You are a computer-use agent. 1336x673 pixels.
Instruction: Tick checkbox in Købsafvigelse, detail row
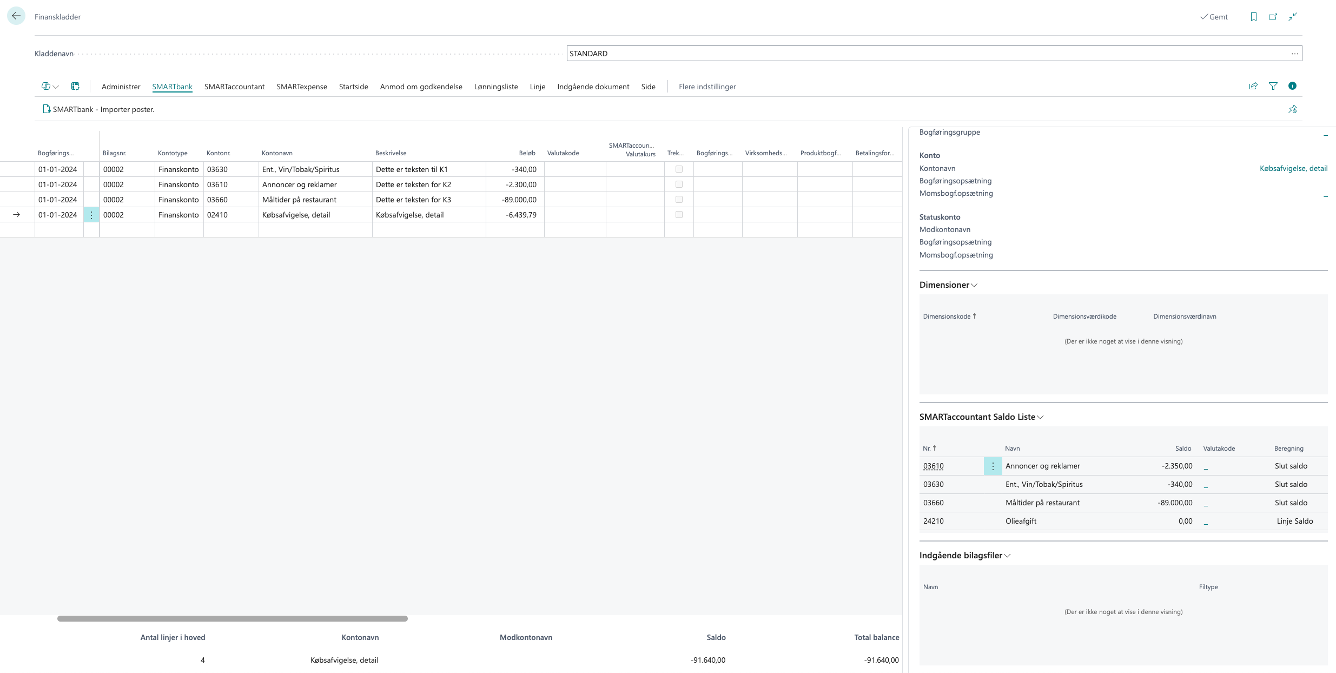click(x=679, y=215)
